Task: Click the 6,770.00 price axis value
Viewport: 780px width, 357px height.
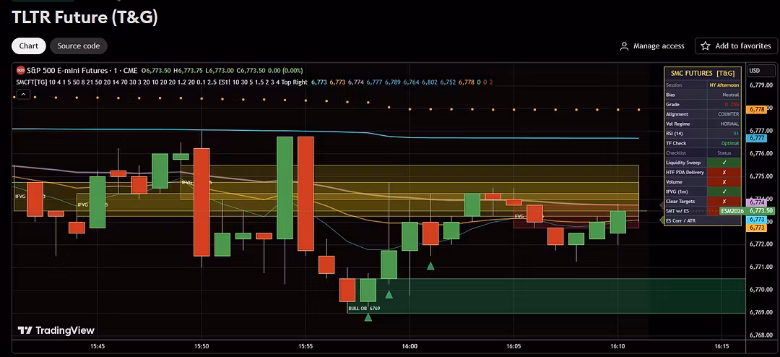Action: pos(761,289)
